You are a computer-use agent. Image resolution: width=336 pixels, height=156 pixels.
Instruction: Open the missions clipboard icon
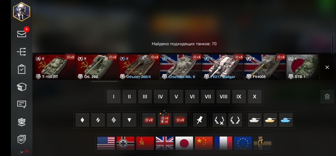point(22,69)
